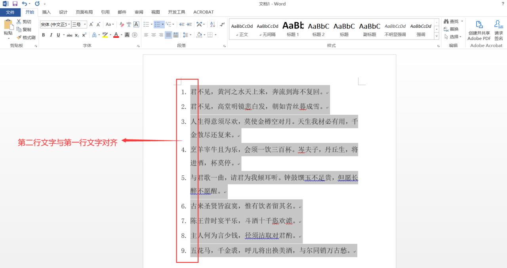The height and width of the screenshot is (268, 507).
Task: Open Word Help question mark
Action: [x=503, y=4]
